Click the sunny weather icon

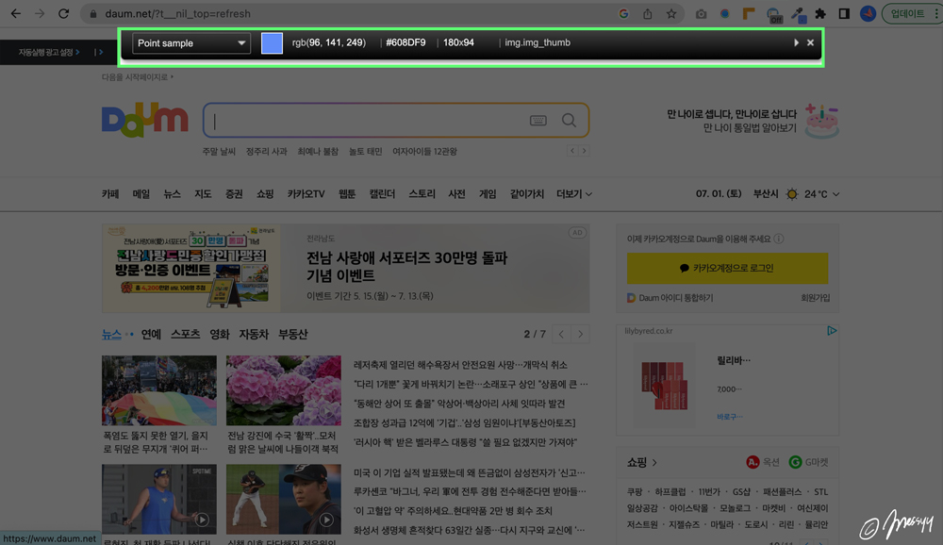coord(792,193)
